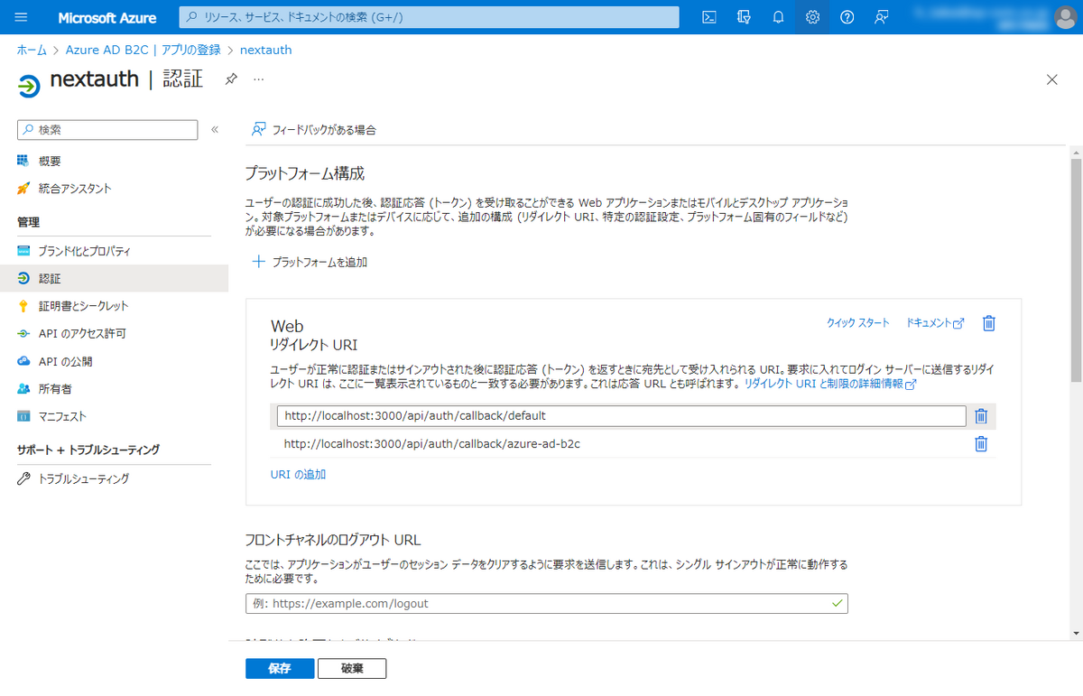Screen dimensions: 1083x696
Task: Pin the nextauth blade with pin icon
Action: 231,79
